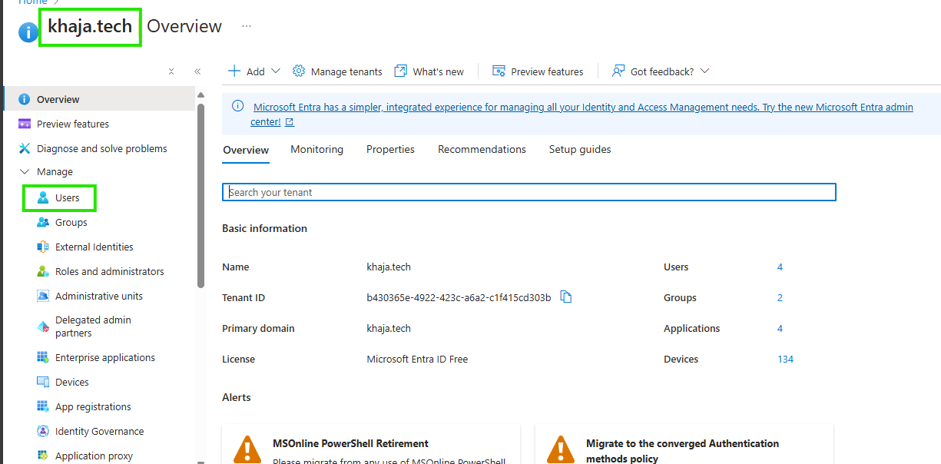Select Roles and administrators
The height and width of the screenshot is (464, 941).
(109, 271)
